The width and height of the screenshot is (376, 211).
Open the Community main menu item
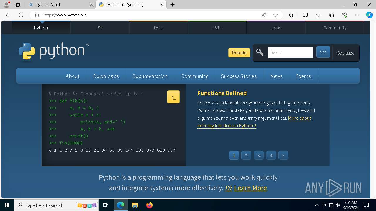coord(194,76)
